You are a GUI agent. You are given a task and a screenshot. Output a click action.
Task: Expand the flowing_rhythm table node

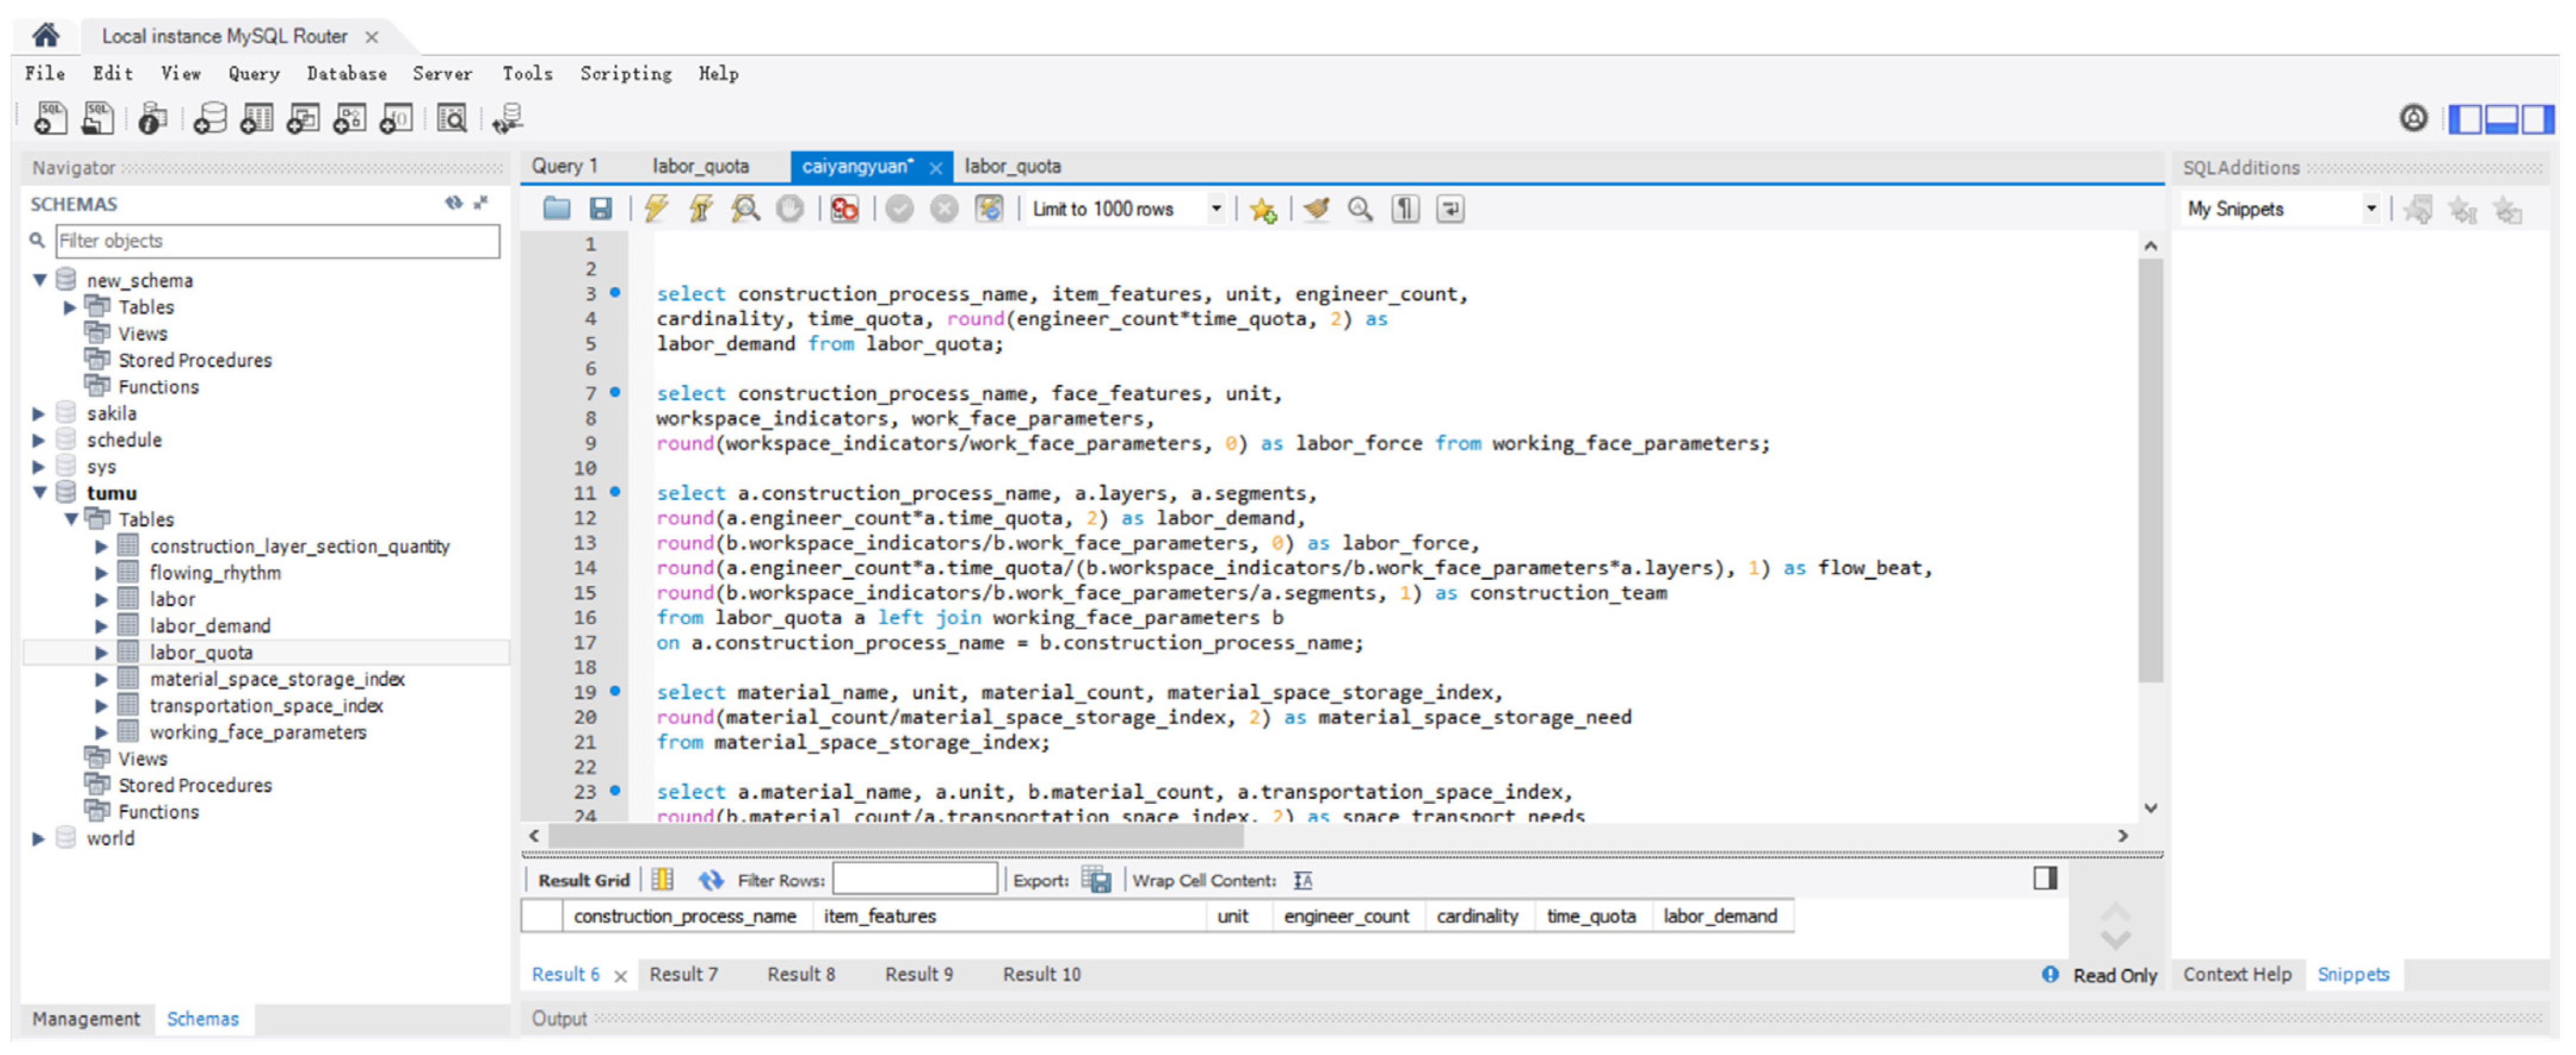click(101, 573)
